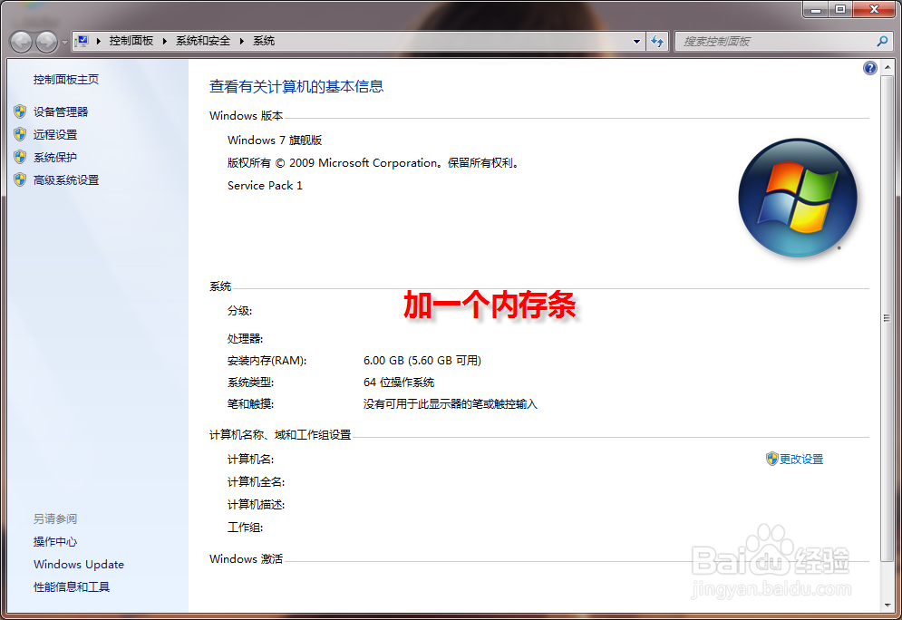Click the heading '查看有关计算机的基本信息'
This screenshot has width=902, height=620.
296,86
